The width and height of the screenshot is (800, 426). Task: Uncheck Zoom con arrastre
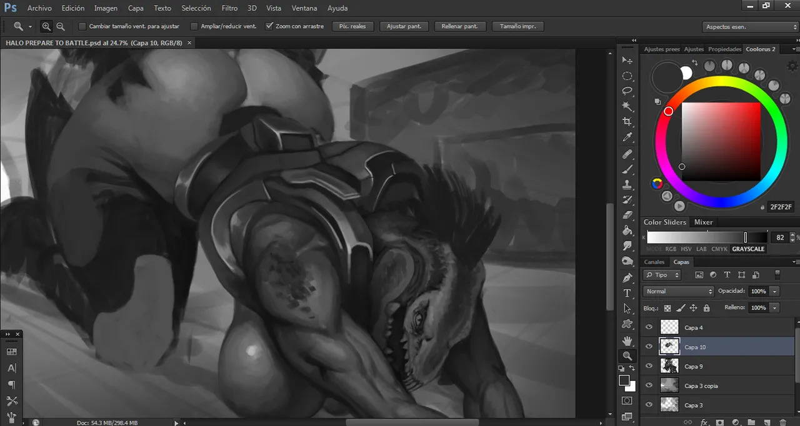point(269,26)
